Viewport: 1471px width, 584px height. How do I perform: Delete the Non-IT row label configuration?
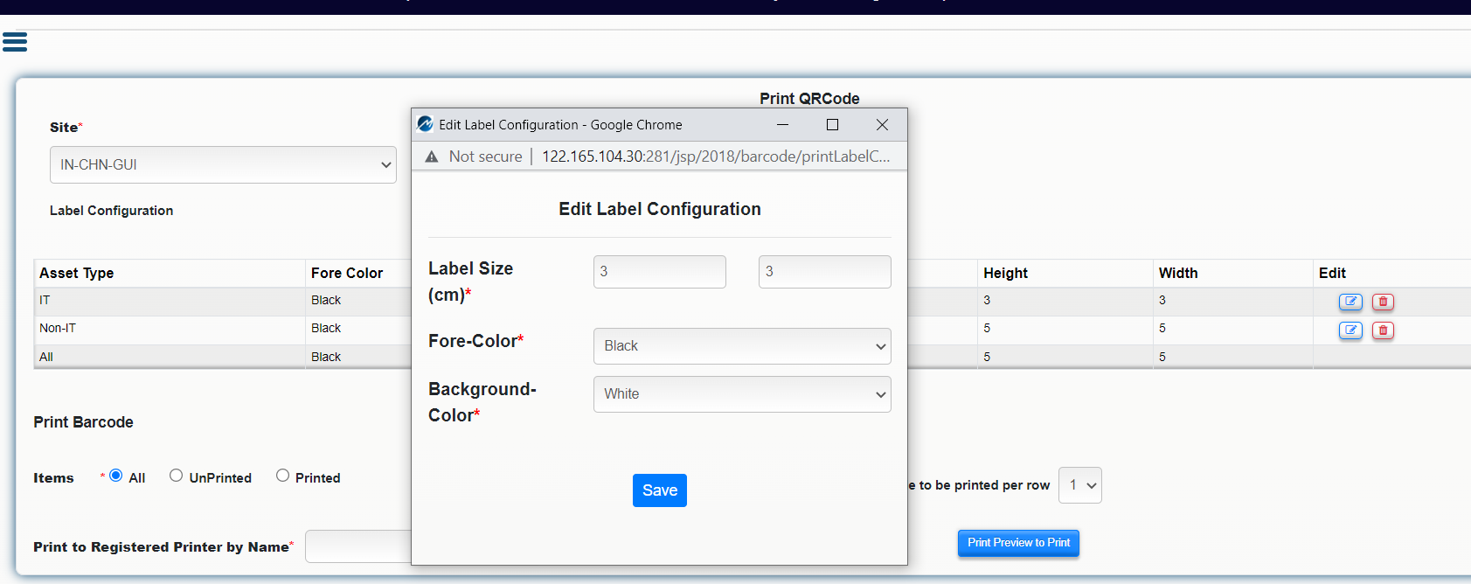(x=1383, y=330)
